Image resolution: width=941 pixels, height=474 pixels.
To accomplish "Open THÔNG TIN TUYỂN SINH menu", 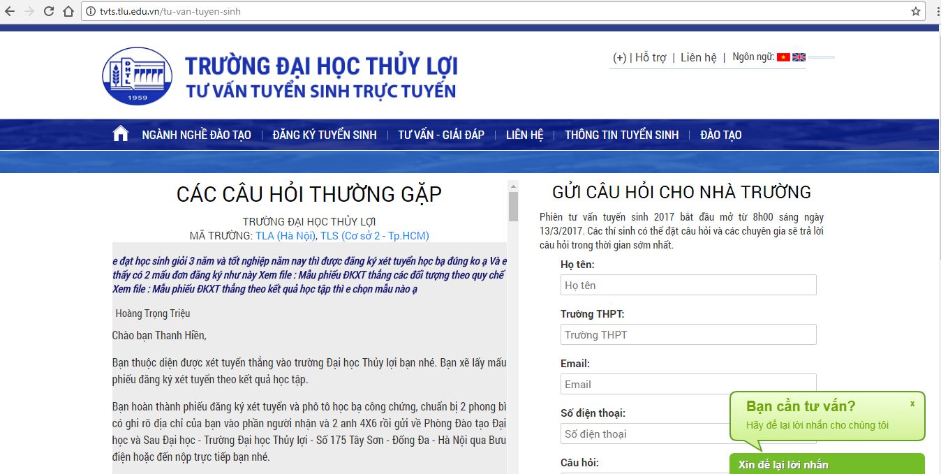I will pyautogui.click(x=621, y=135).
